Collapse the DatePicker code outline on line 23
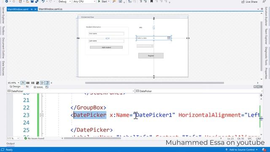Viewport: 270px width, 152px height. 42,115
